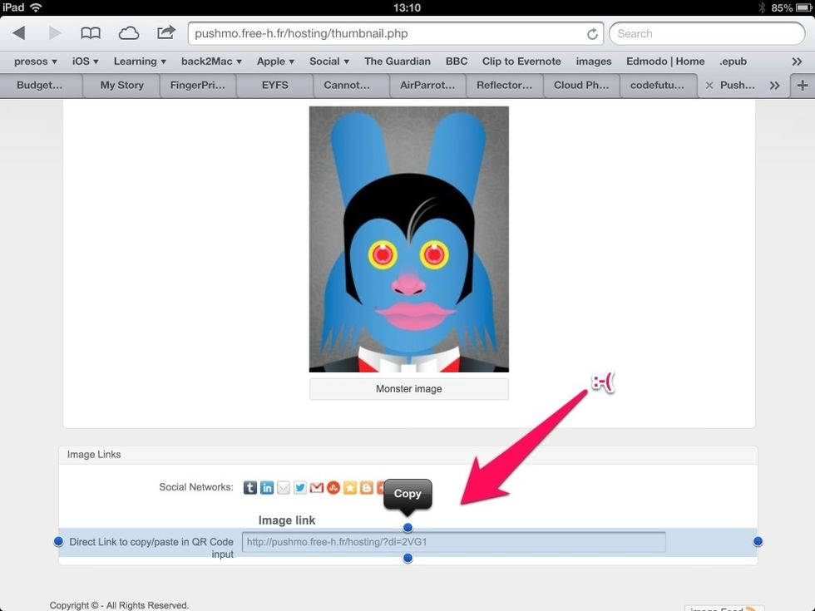
Task: Open iCloud Tabs cloud icon
Action: pos(128,33)
